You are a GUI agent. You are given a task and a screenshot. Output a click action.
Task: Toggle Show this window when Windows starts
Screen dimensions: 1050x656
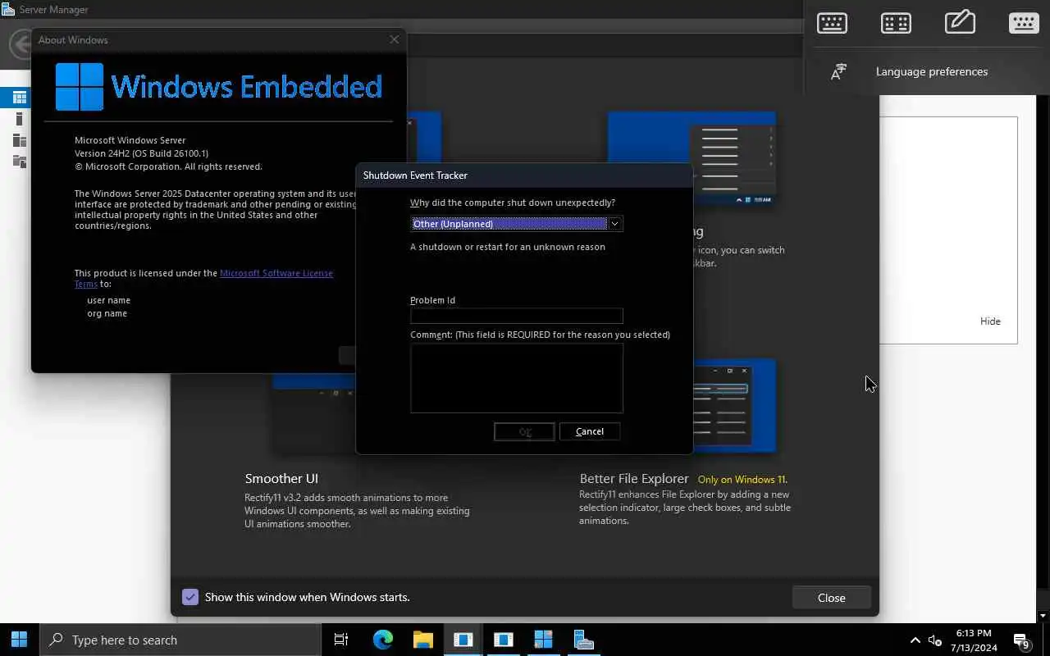coord(190,597)
